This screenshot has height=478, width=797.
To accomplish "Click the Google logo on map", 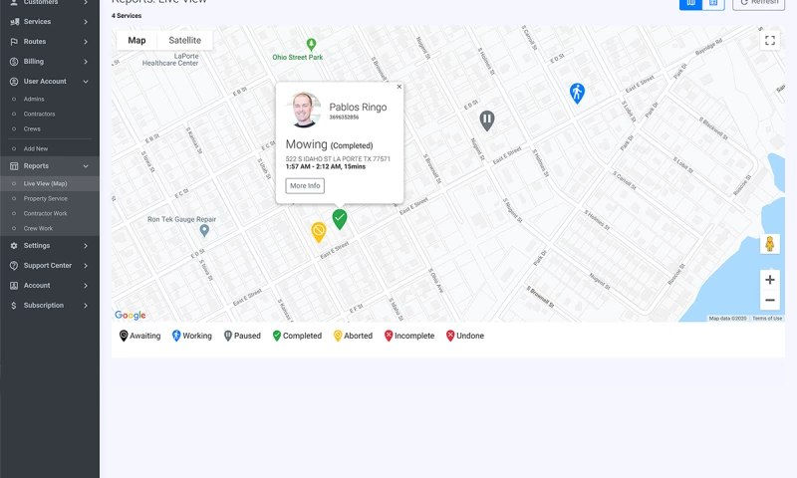I will tap(131, 316).
